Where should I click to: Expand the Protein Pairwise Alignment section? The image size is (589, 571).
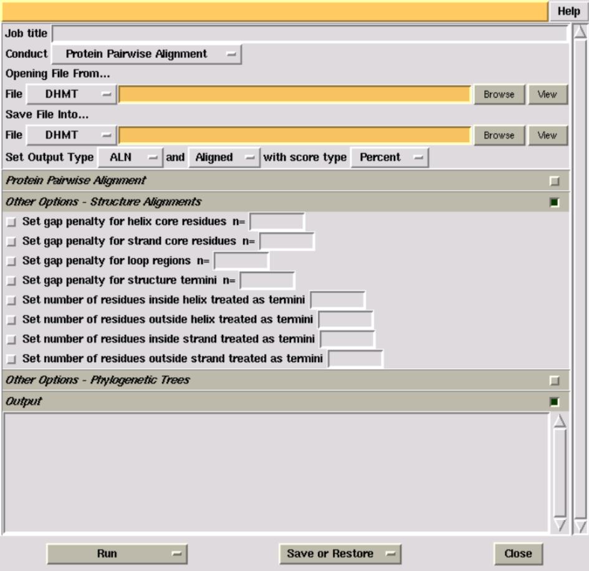pyautogui.click(x=554, y=181)
